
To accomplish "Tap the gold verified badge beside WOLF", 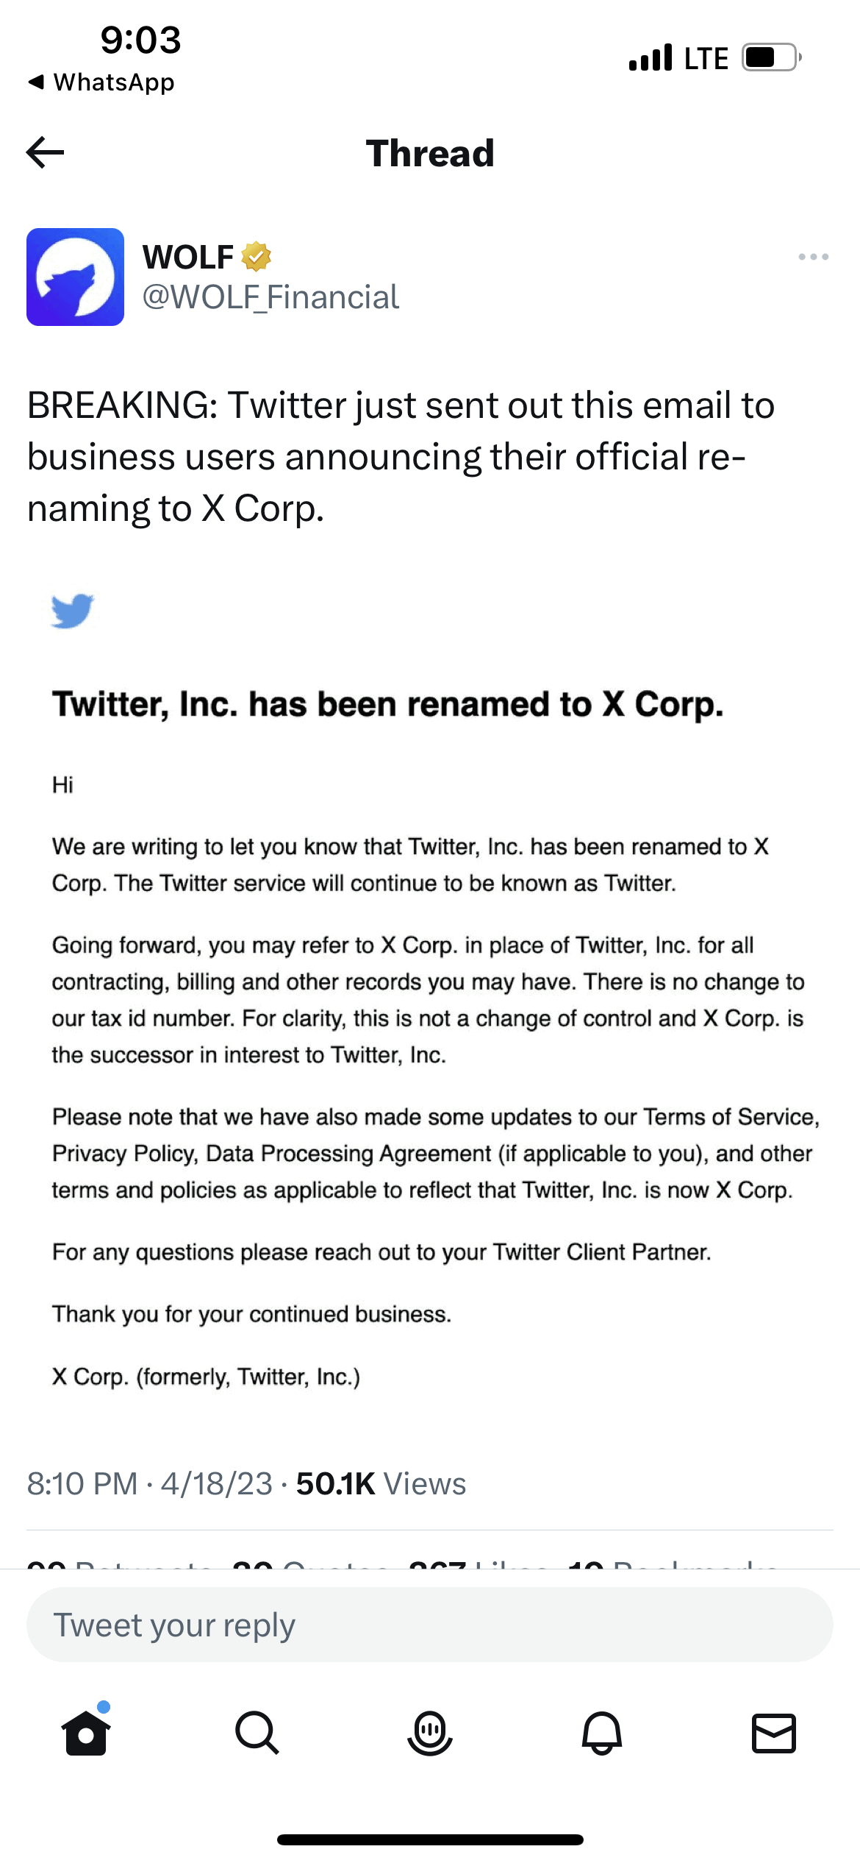I will 256,257.
